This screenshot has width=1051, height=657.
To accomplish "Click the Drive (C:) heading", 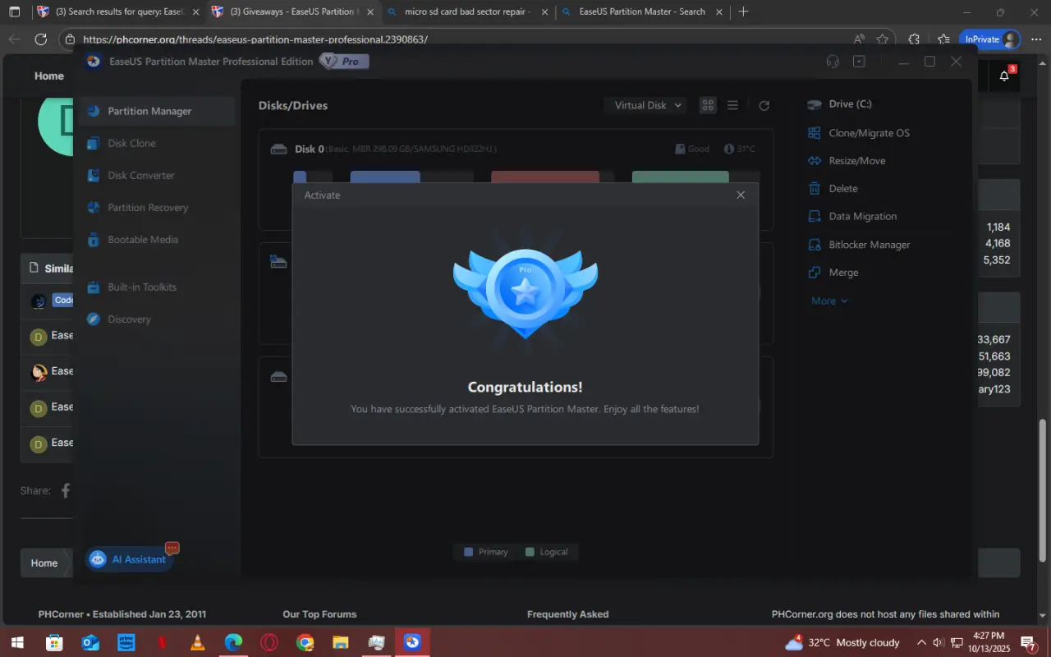I will 850,104.
